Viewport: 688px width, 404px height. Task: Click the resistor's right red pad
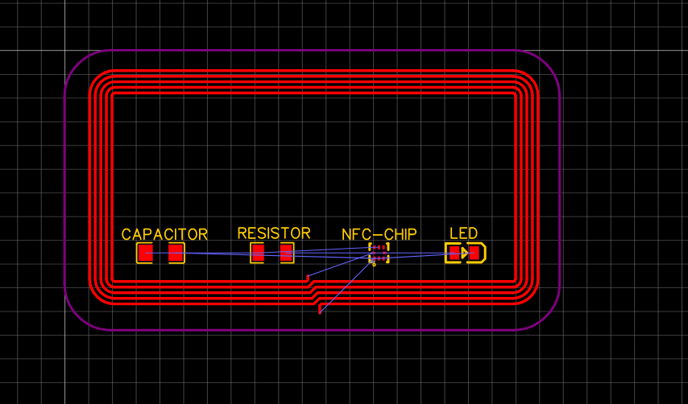[x=287, y=253]
